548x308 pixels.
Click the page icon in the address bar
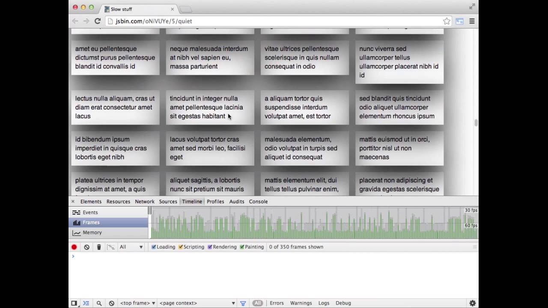point(110,21)
